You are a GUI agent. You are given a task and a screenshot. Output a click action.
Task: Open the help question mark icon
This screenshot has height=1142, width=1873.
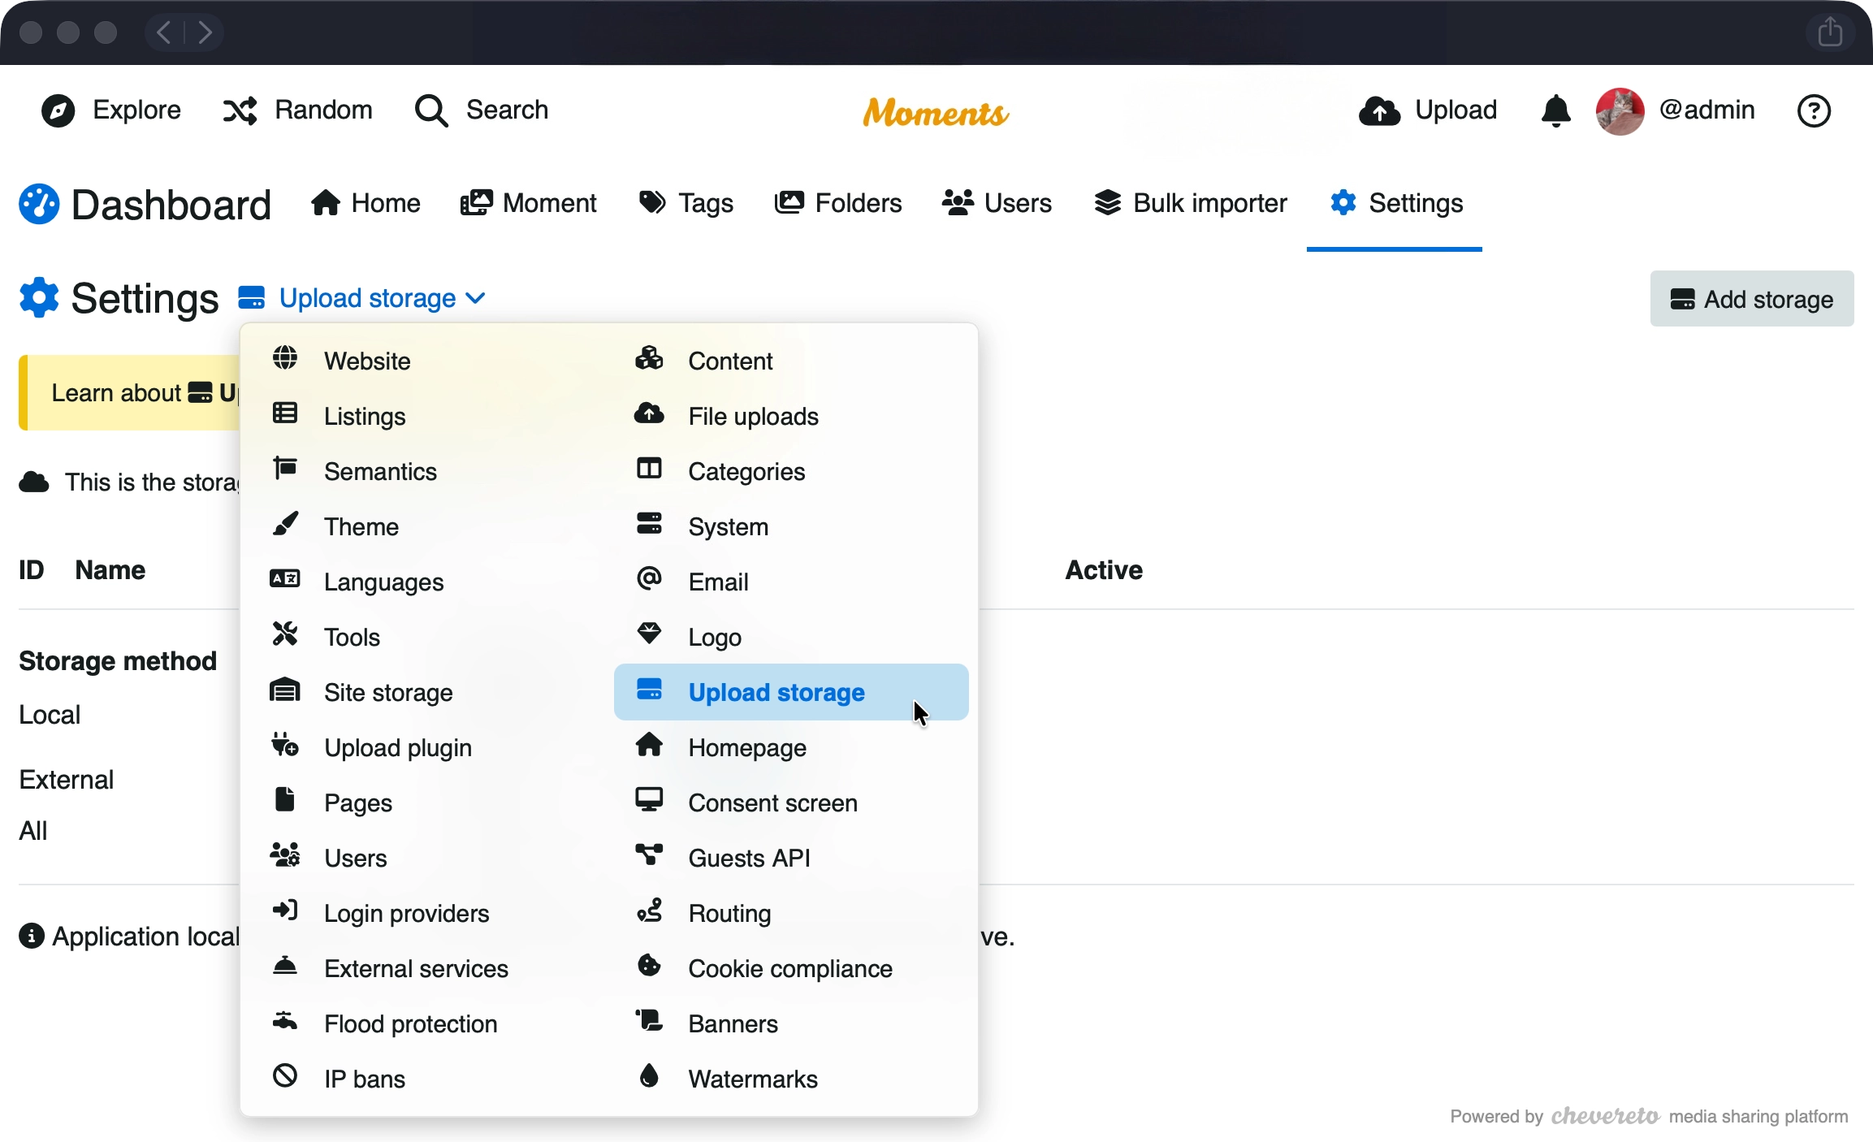click(1814, 110)
